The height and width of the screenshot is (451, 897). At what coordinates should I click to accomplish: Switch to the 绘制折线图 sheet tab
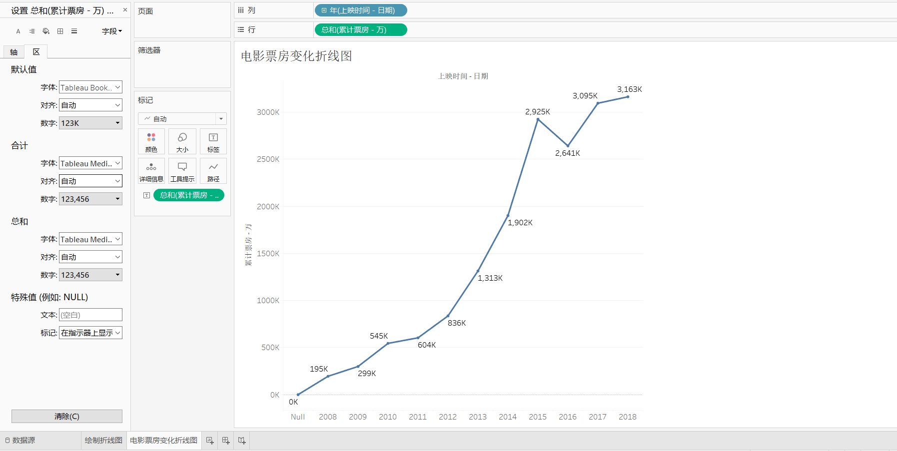tap(103, 441)
